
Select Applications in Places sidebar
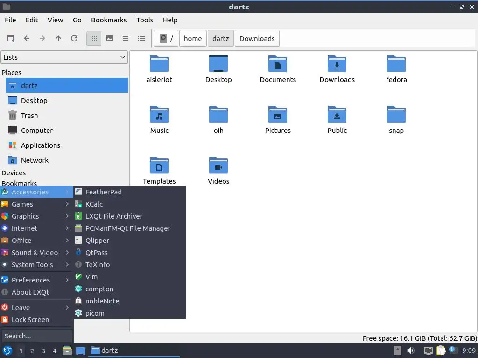(x=67, y=145)
